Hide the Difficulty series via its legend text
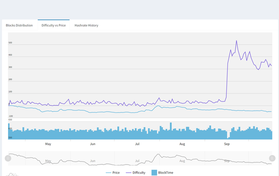The image size is (279, 176). pyautogui.click(x=139, y=173)
